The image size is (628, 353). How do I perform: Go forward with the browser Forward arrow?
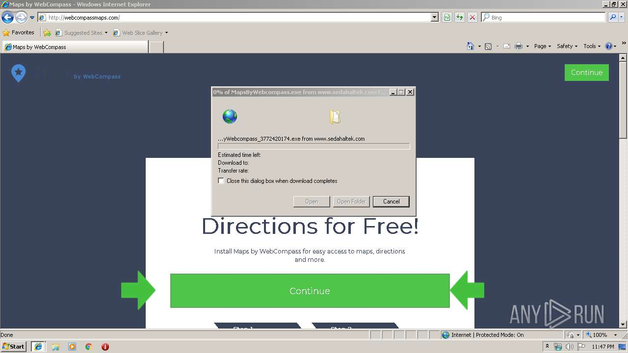21,18
